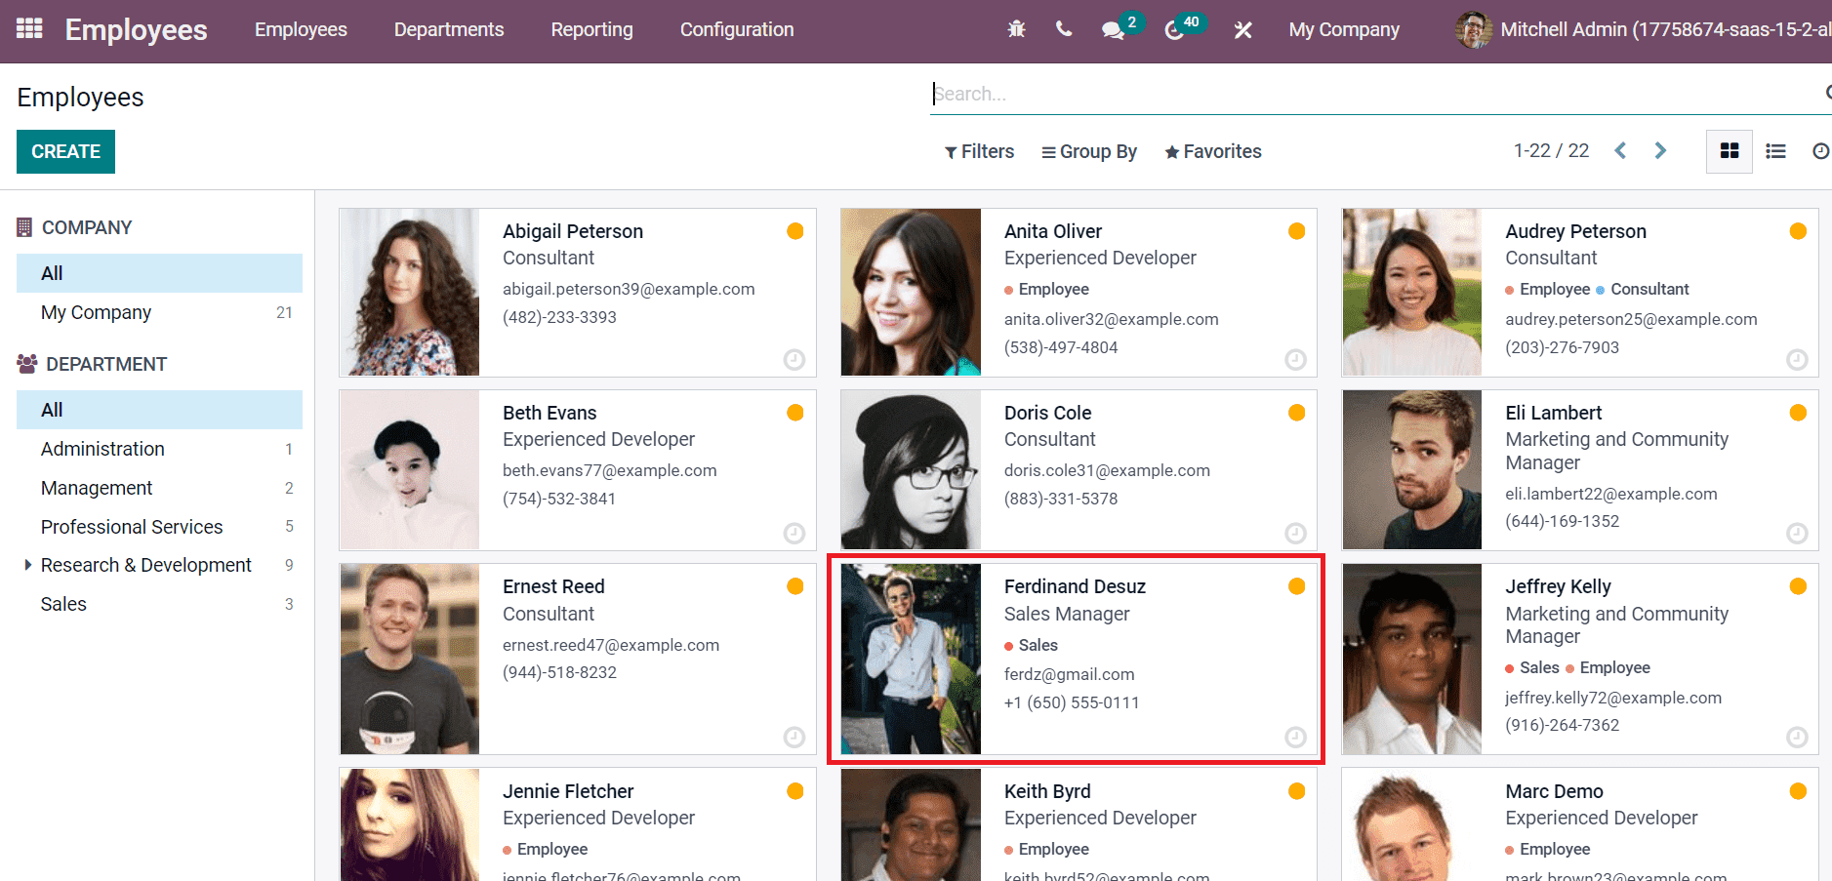Open Mitchell Admin user menu
The height and width of the screenshot is (881, 1832).
tap(1642, 29)
